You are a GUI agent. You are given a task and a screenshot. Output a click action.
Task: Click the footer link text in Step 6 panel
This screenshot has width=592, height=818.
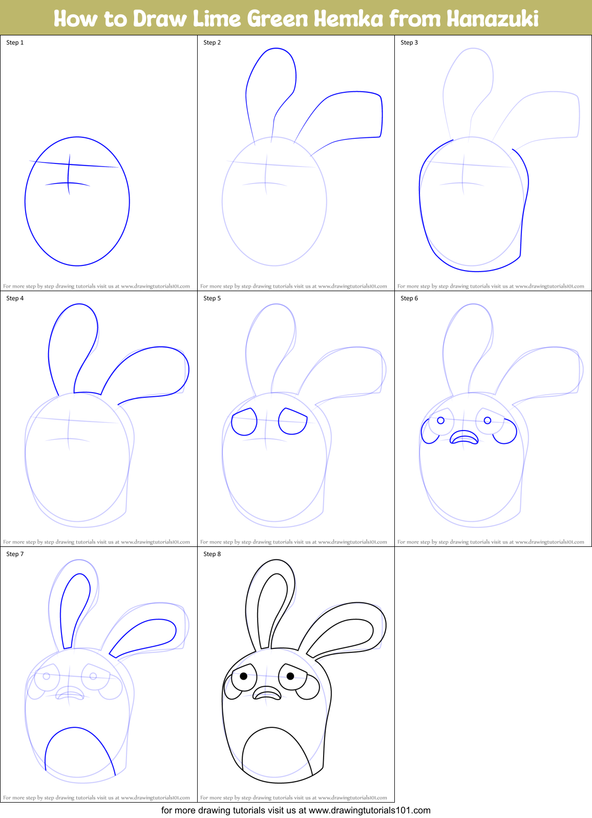click(x=491, y=542)
